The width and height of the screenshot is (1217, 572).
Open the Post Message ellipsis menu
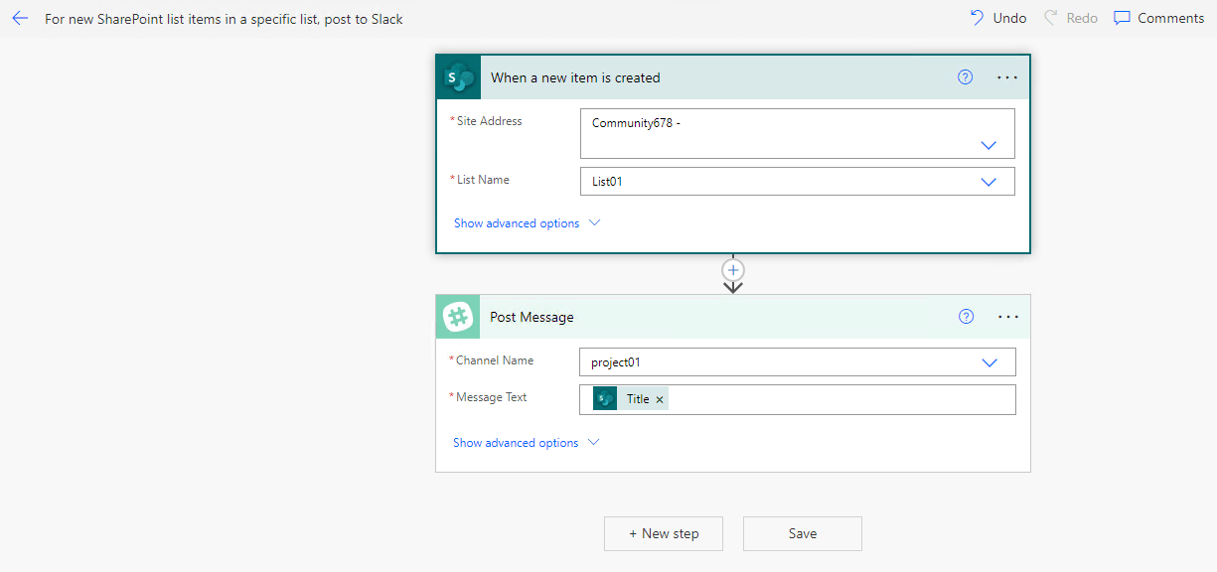click(1007, 316)
